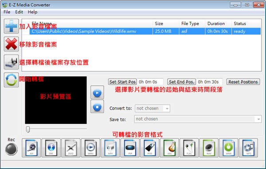Select the iPod format icon
This screenshot has height=169, width=266.
(150, 148)
